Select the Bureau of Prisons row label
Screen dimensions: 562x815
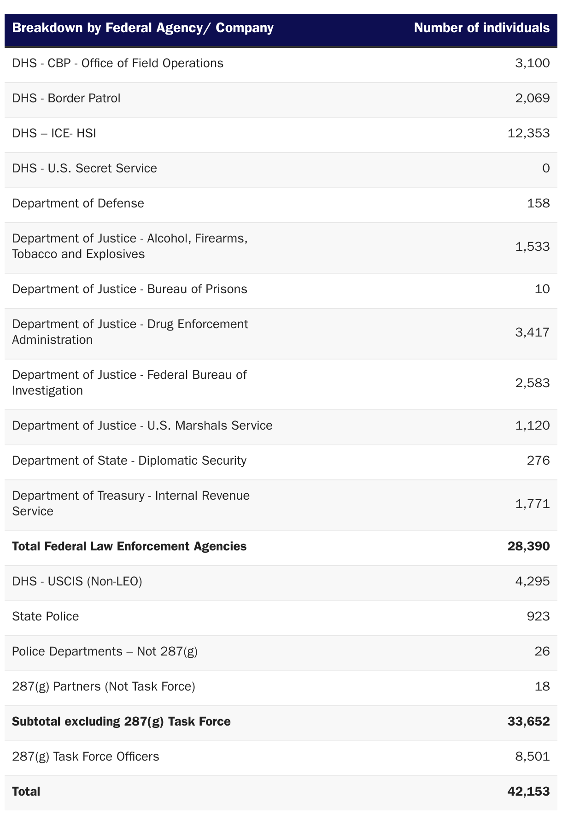[129, 289]
